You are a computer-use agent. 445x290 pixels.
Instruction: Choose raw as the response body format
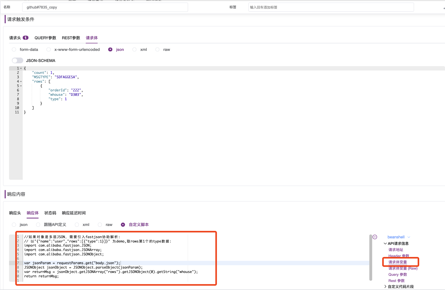pos(100,224)
